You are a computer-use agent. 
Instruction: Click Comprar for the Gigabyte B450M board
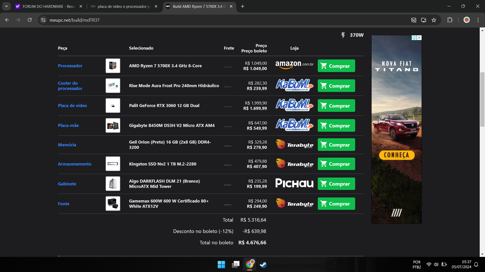[x=336, y=125]
